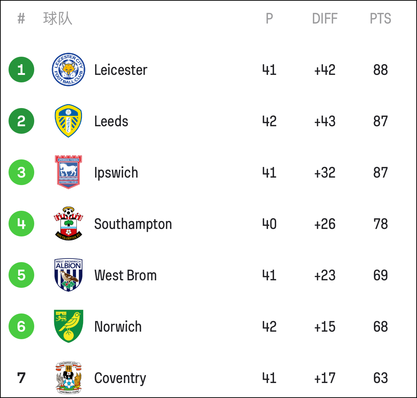The height and width of the screenshot is (398, 417).
Task: Open the Southampton team link
Action: click(x=133, y=224)
